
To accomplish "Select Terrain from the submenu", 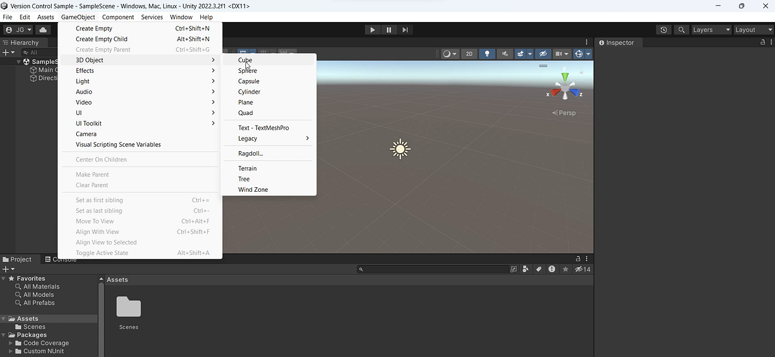I will [x=269, y=168].
